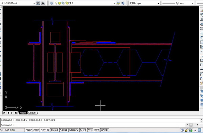This screenshot has width=203, height=133.
Task: Click the MODEL space button
Action: (x=105, y=130)
